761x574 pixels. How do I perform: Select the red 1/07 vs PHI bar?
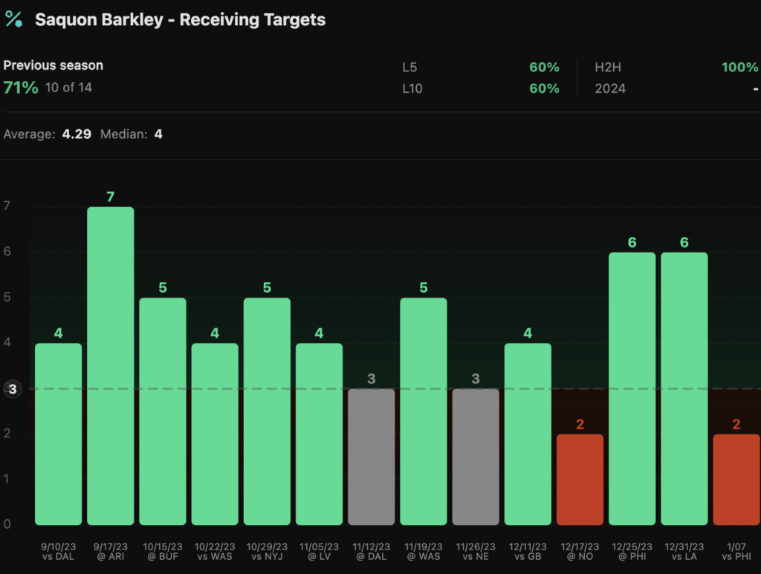click(x=736, y=480)
